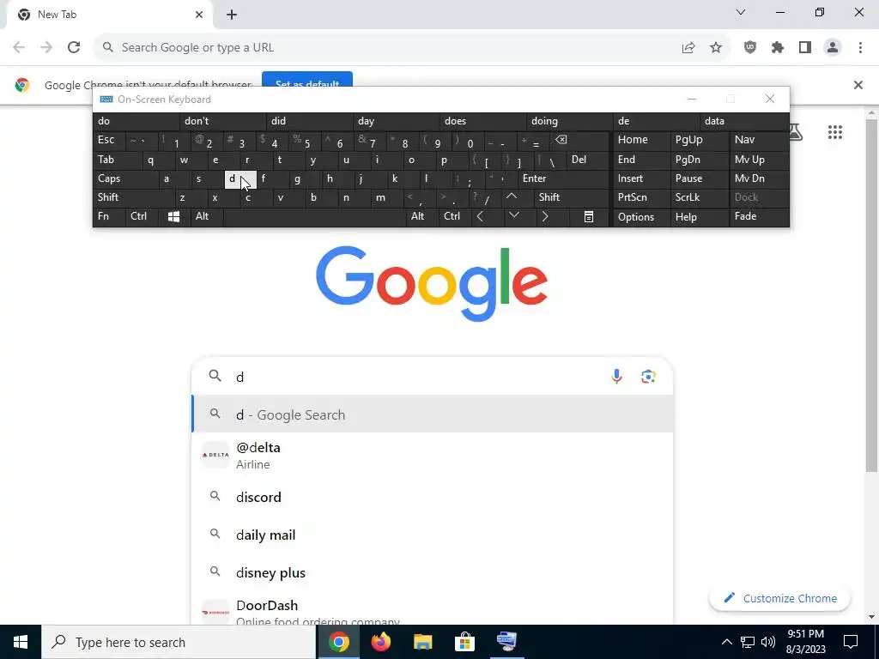Viewport: 879px width, 659px height.
Task: Click the Windows logo key on On-Screen Keyboard
Action: point(173,217)
